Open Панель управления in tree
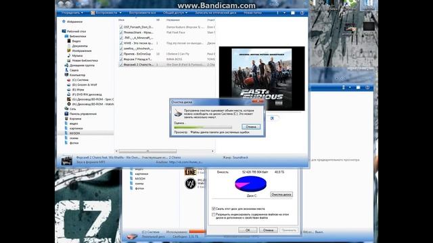Screen dimensions: 433x243 coord(83,114)
